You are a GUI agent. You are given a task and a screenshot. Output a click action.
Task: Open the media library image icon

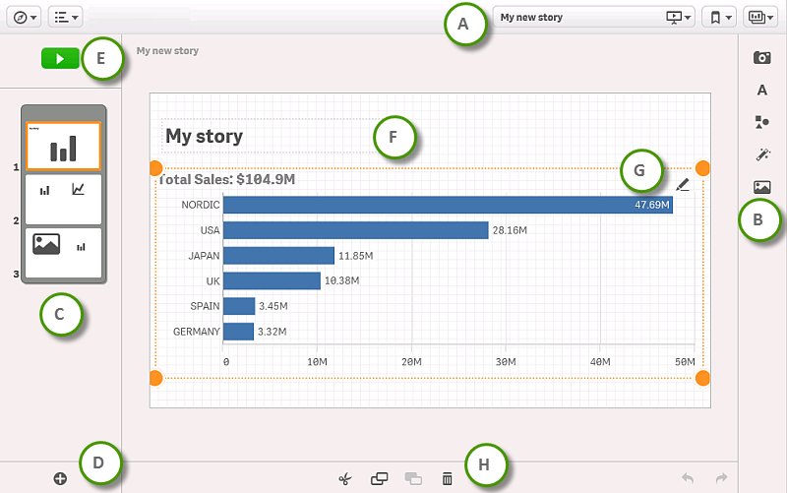click(x=761, y=187)
